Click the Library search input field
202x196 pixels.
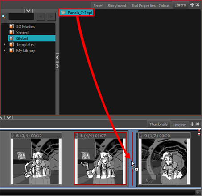click(21, 17)
